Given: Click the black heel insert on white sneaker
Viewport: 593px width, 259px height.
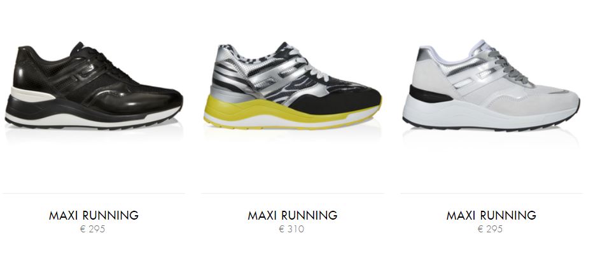Looking at the screenshot, I should (x=429, y=95).
